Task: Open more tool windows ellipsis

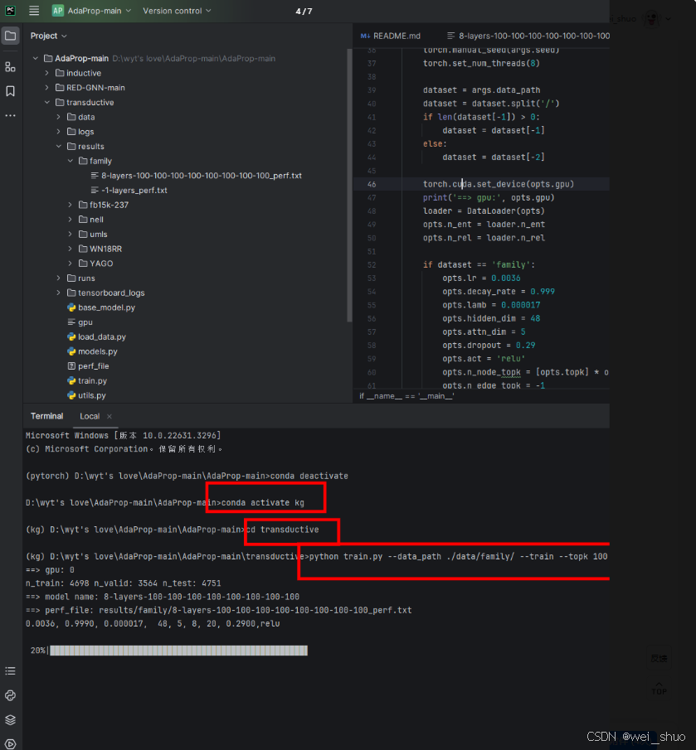Action: 11,115
